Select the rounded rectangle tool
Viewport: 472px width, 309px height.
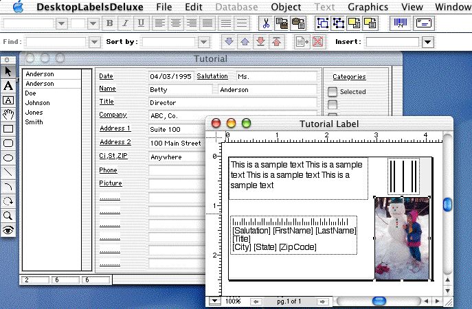pyautogui.click(x=8, y=144)
